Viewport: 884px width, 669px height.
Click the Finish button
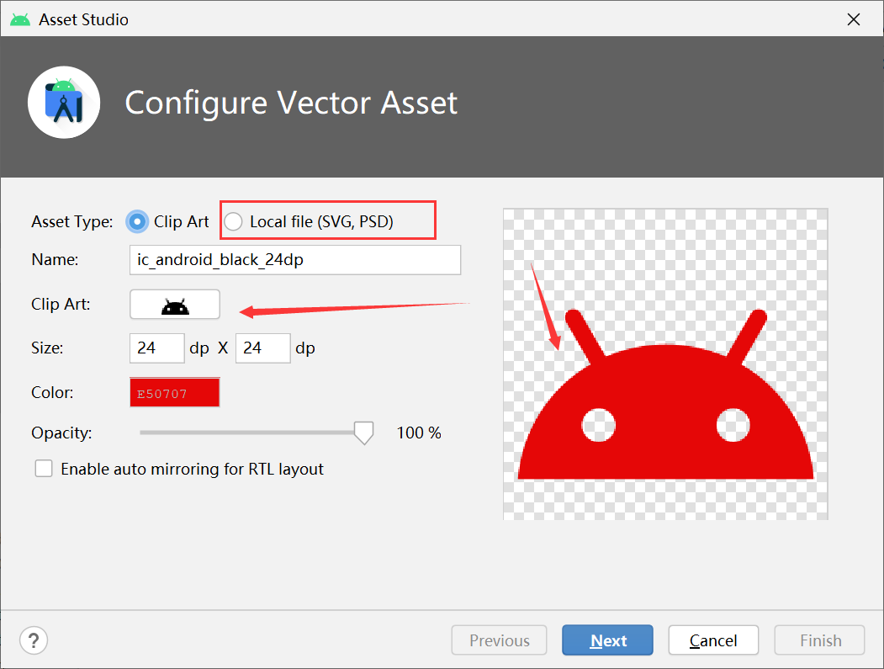(x=820, y=640)
